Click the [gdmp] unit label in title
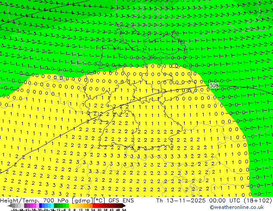 [82, 201]
